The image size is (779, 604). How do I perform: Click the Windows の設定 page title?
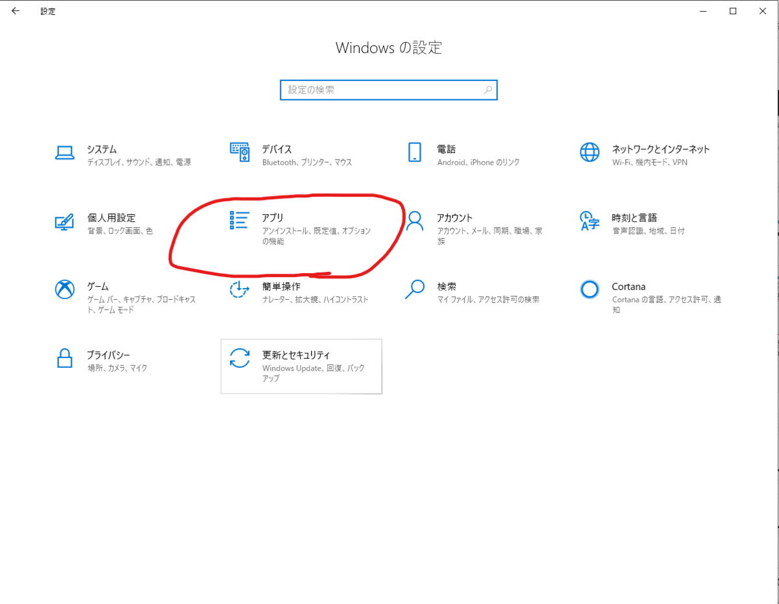389,48
